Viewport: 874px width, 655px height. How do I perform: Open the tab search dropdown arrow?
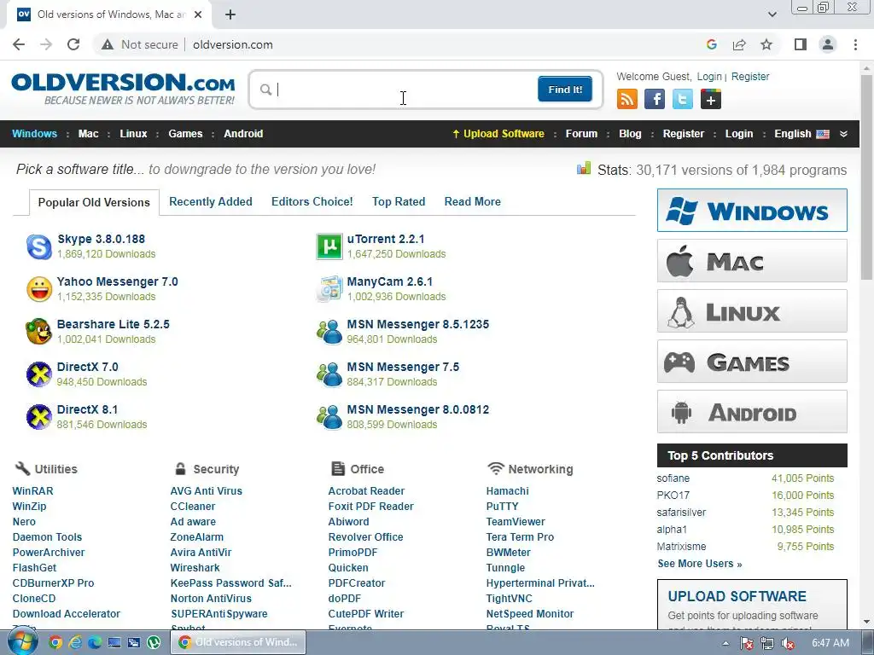(772, 14)
